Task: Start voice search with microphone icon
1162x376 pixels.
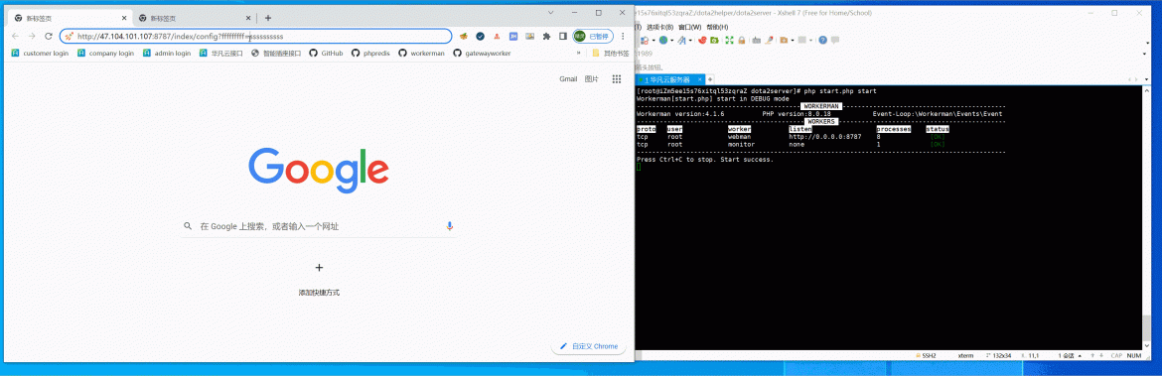Action: coord(449,226)
